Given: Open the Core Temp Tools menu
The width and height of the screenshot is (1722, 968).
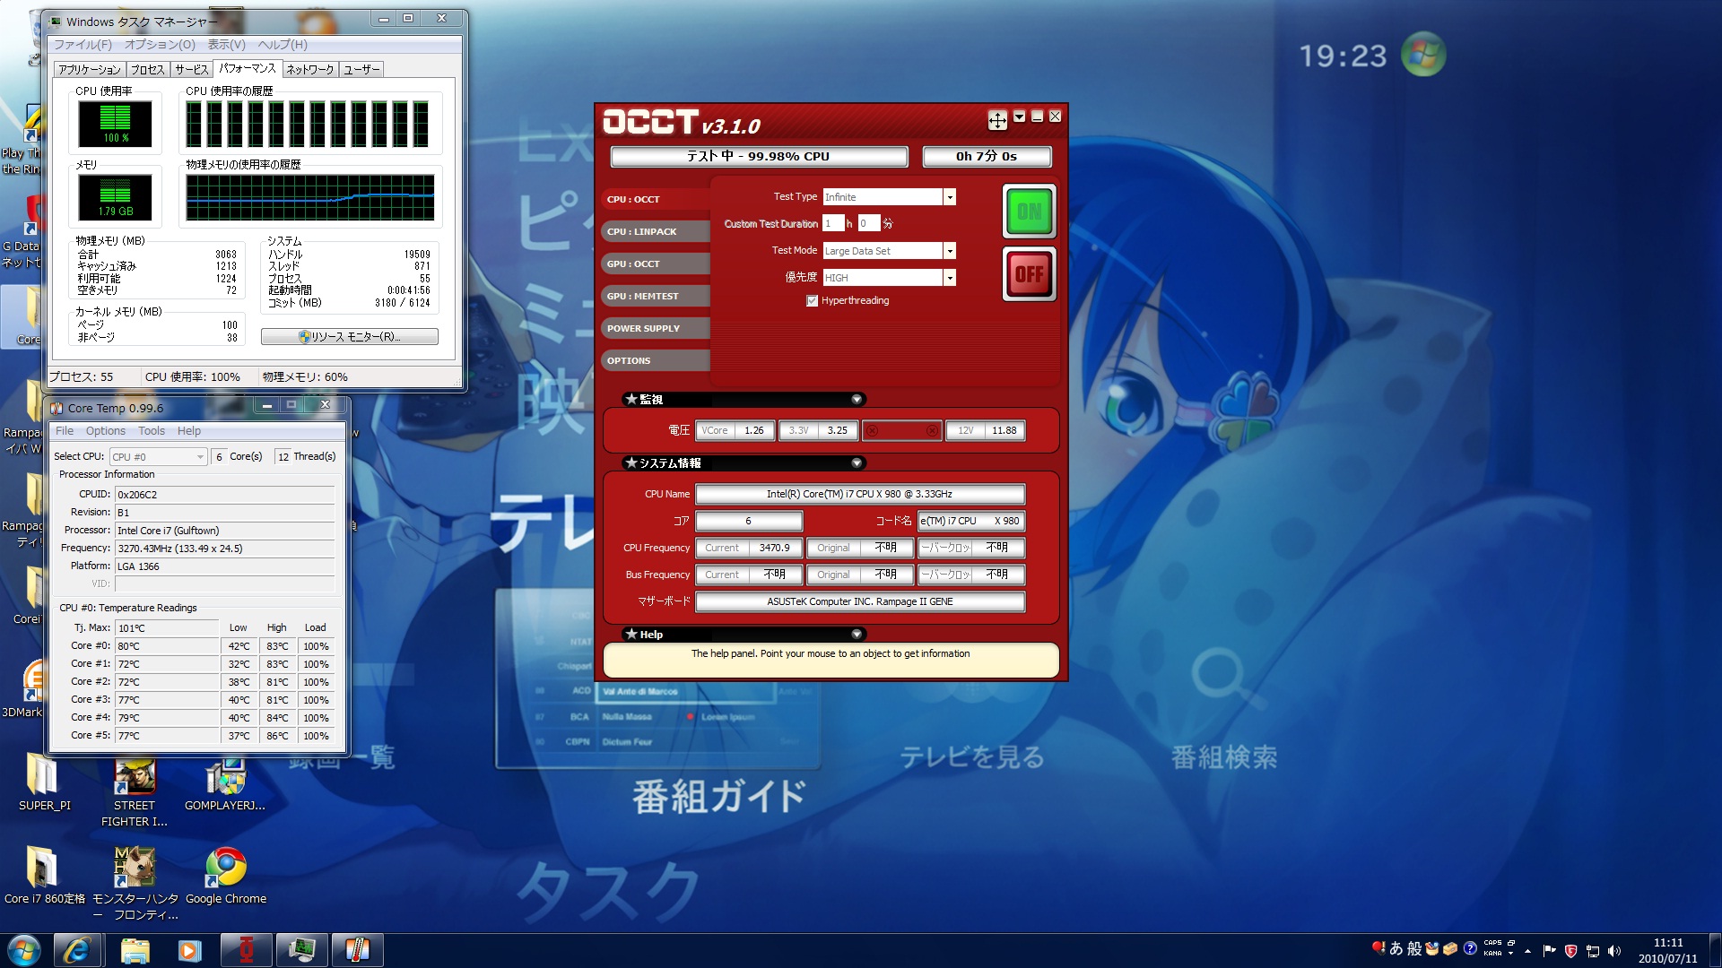Looking at the screenshot, I should coord(151,431).
